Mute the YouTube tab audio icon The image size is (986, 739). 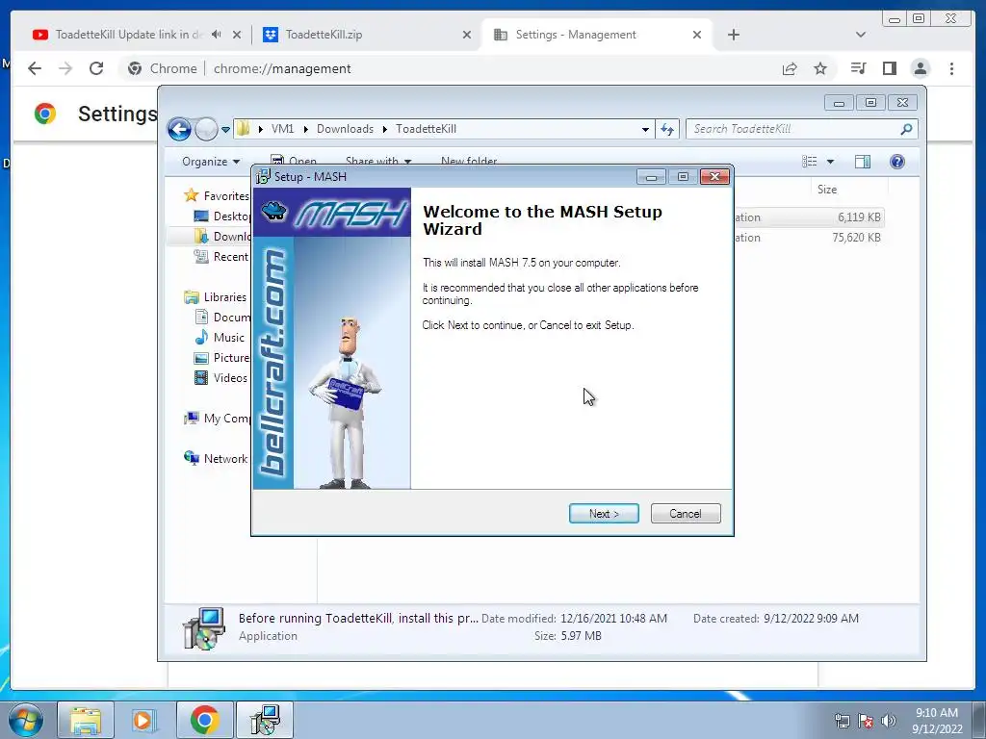click(217, 35)
